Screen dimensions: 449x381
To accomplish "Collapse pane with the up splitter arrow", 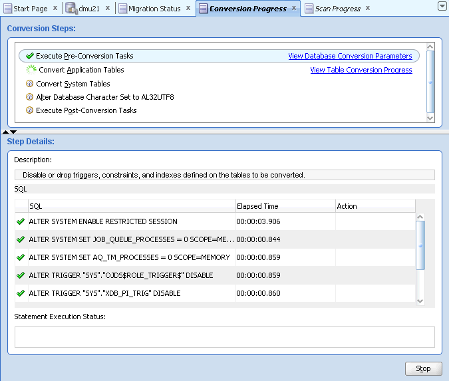I will coord(5,132).
